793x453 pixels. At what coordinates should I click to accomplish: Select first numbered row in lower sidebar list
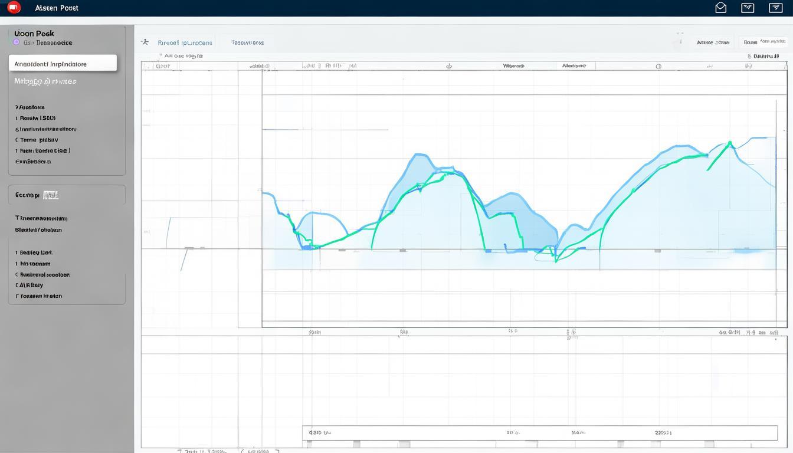tap(34, 252)
